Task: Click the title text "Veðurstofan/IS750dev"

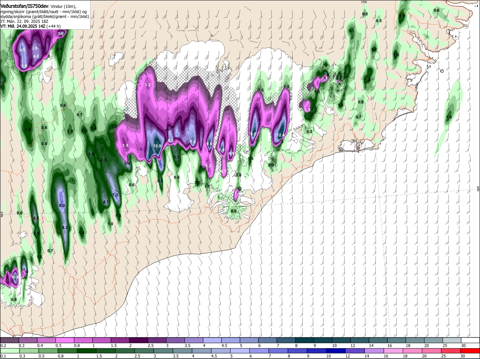Action: coord(24,6)
